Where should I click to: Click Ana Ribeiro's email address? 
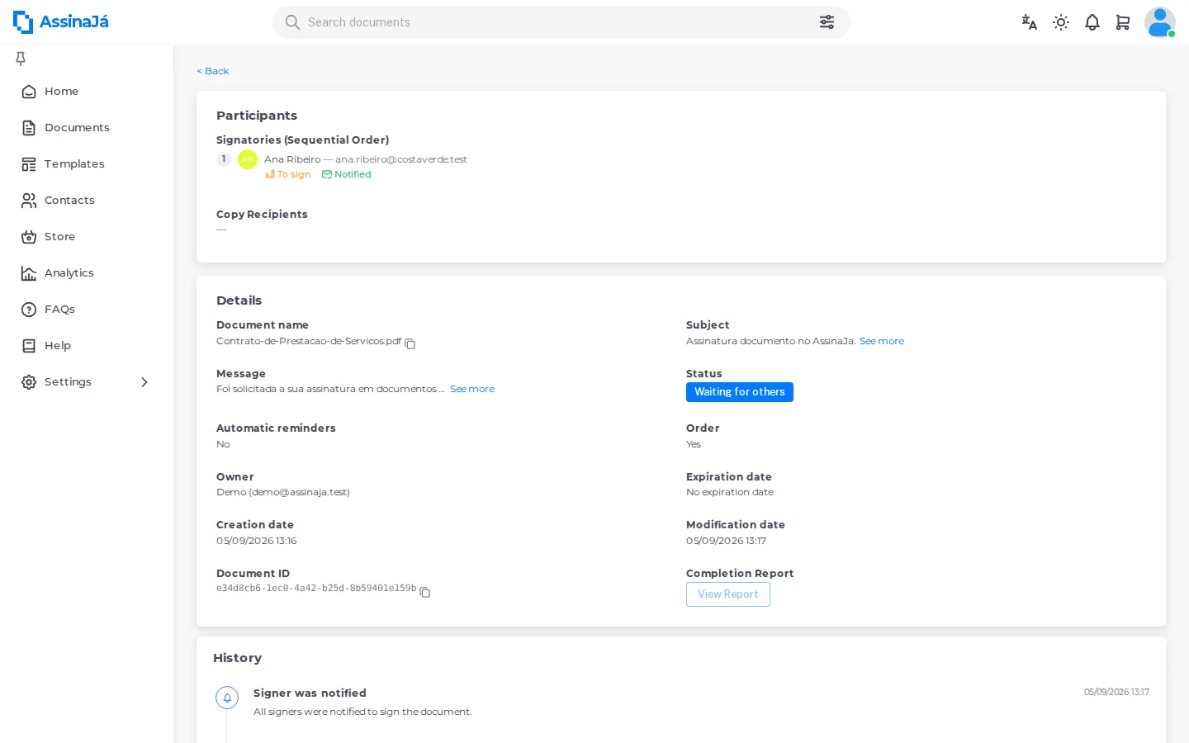coord(401,159)
